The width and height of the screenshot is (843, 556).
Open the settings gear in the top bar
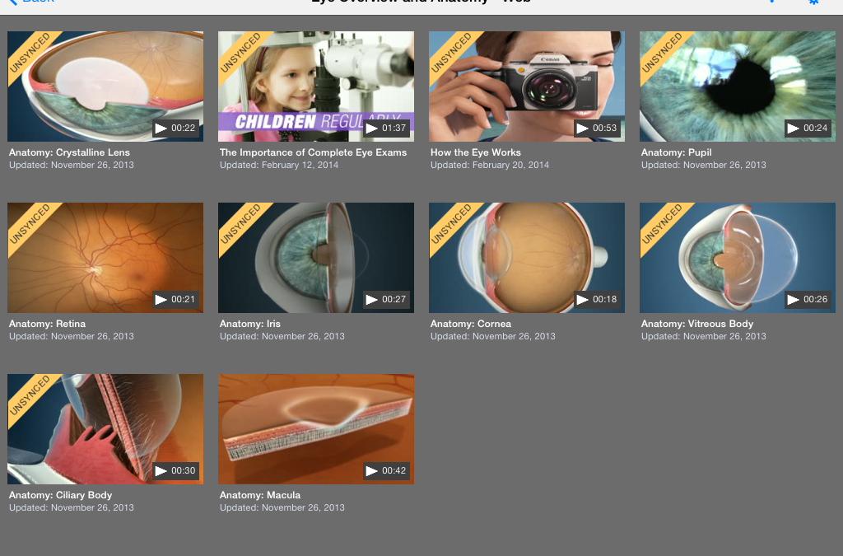point(813,3)
